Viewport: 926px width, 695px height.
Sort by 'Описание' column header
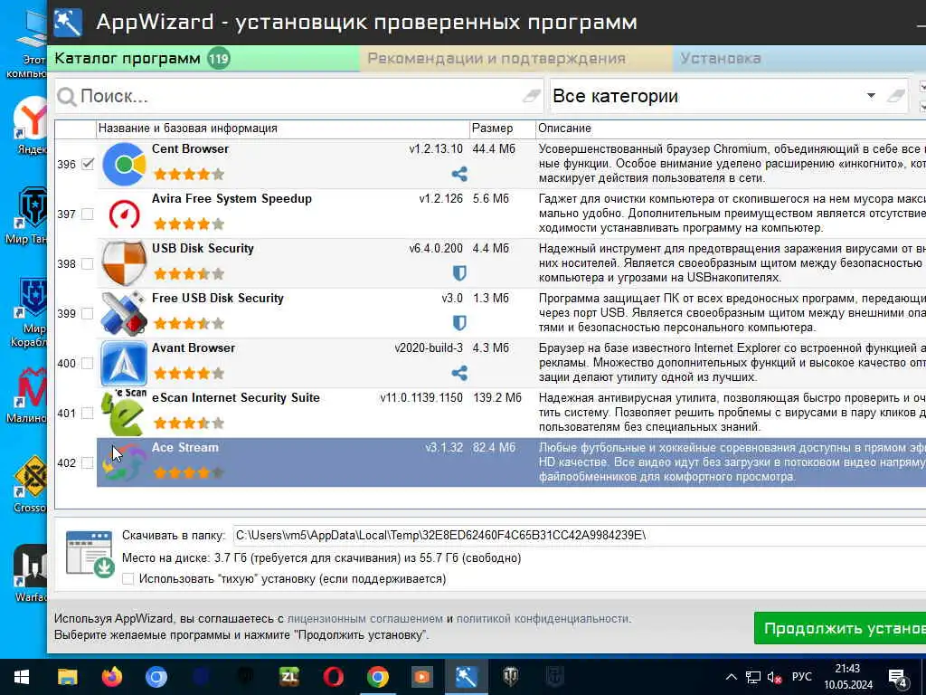click(731, 129)
